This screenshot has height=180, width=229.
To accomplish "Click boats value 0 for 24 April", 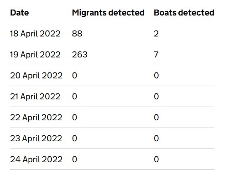I will point(156,159).
